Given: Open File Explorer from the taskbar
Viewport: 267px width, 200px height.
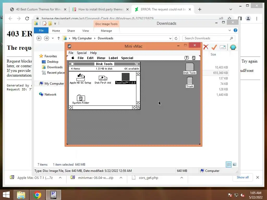Looking at the screenshot, I should click(21, 195).
